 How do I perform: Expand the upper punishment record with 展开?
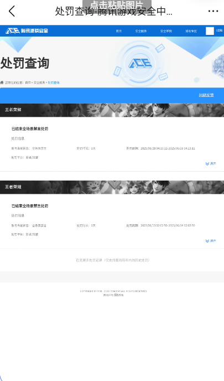tap(211, 164)
